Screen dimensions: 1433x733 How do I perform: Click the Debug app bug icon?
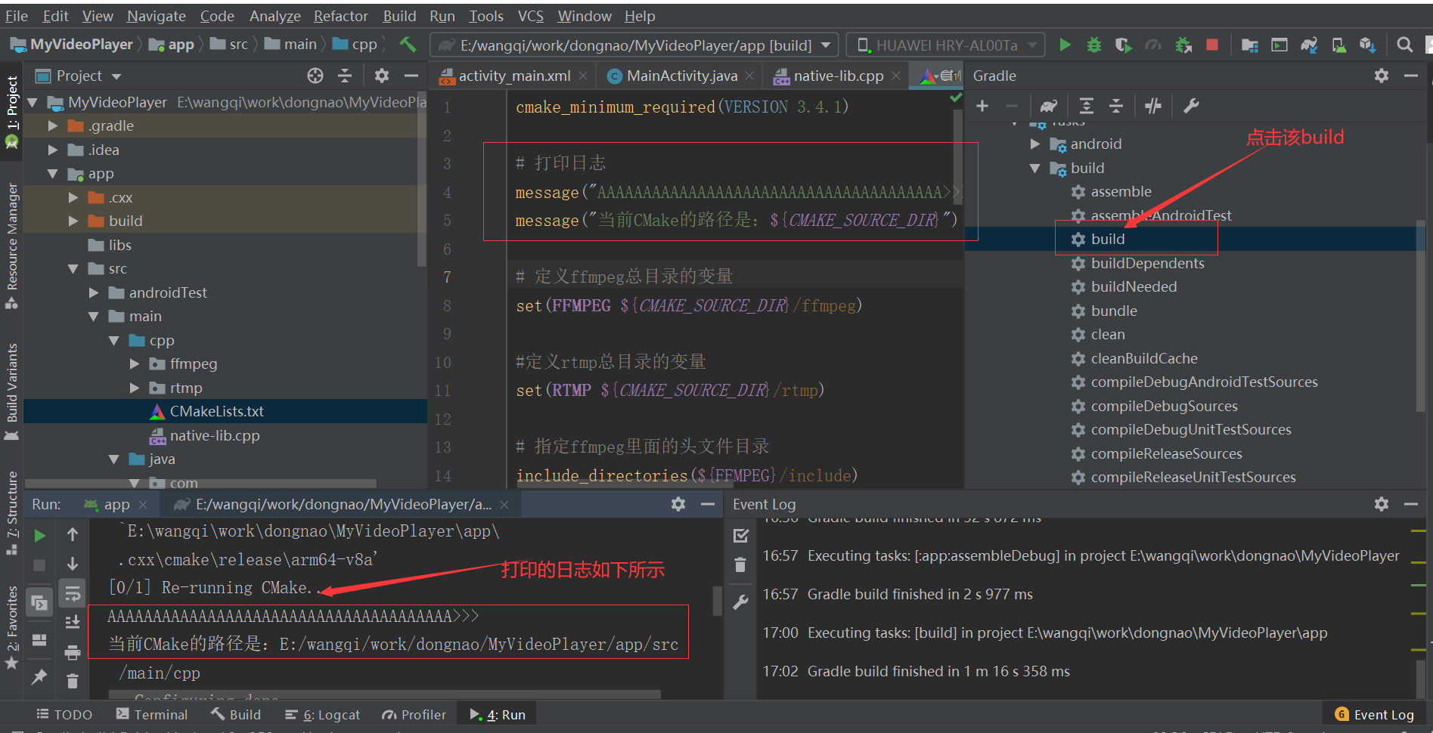tap(1093, 45)
